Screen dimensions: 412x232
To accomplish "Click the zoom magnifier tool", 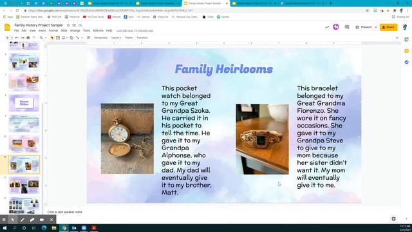I will point(41,38).
